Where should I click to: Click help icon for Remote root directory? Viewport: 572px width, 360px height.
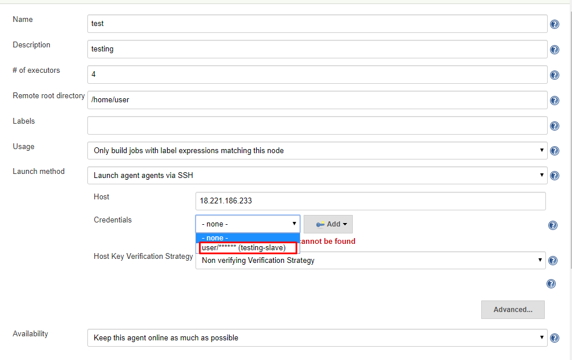554,101
